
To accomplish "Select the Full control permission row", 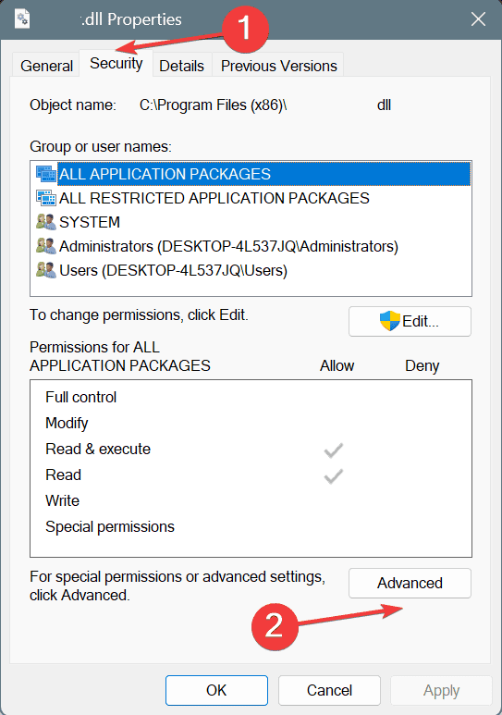I will click(x=251, y=397).
